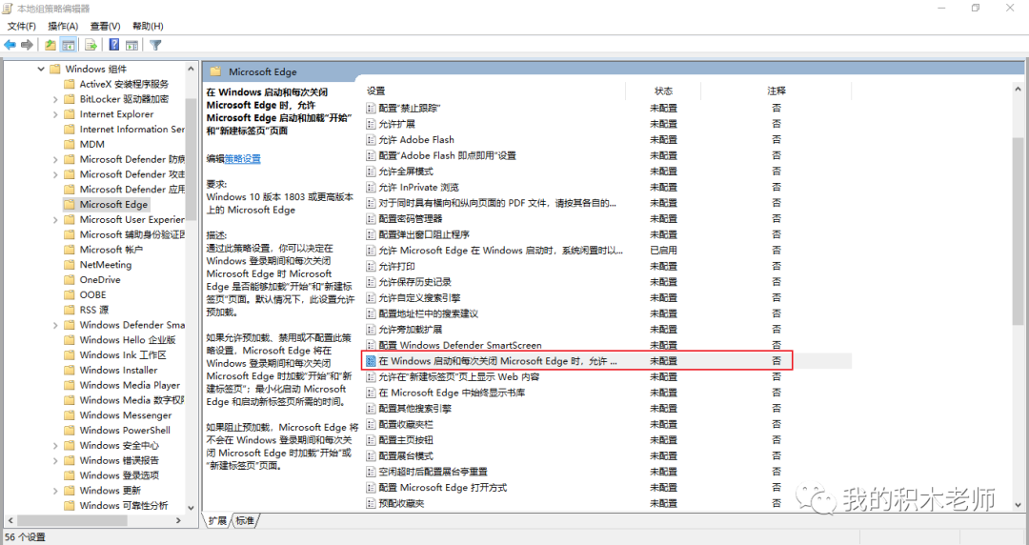Screen dimensions: 1029x545
Task: Expand the BitLocker 驱动器加密 node
Action: (x=56, y=99)
